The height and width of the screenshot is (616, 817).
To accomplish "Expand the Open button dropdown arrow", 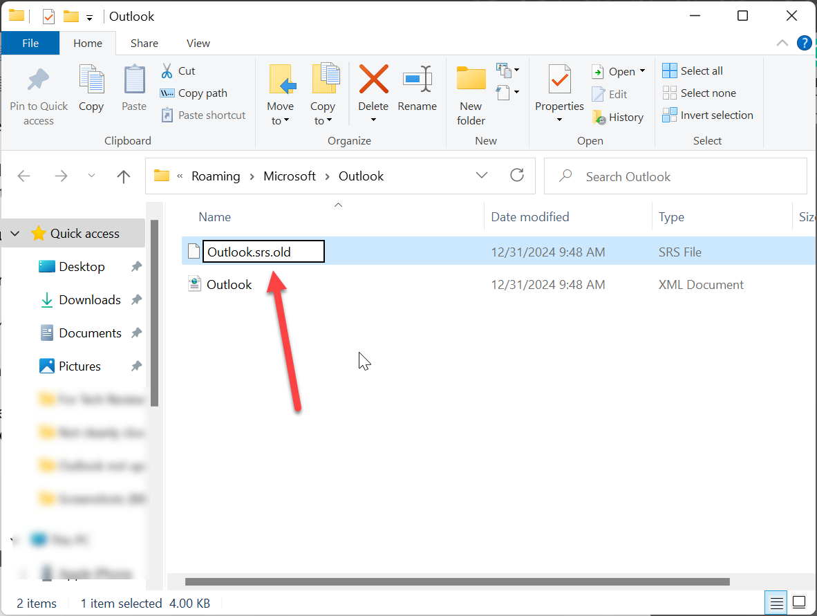I will (642, 71).
